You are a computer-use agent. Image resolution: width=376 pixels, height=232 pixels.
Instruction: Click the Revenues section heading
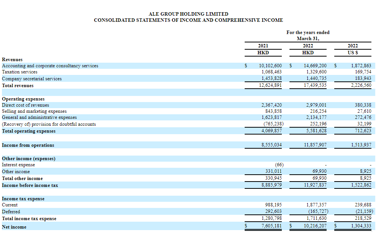[12, 60]
